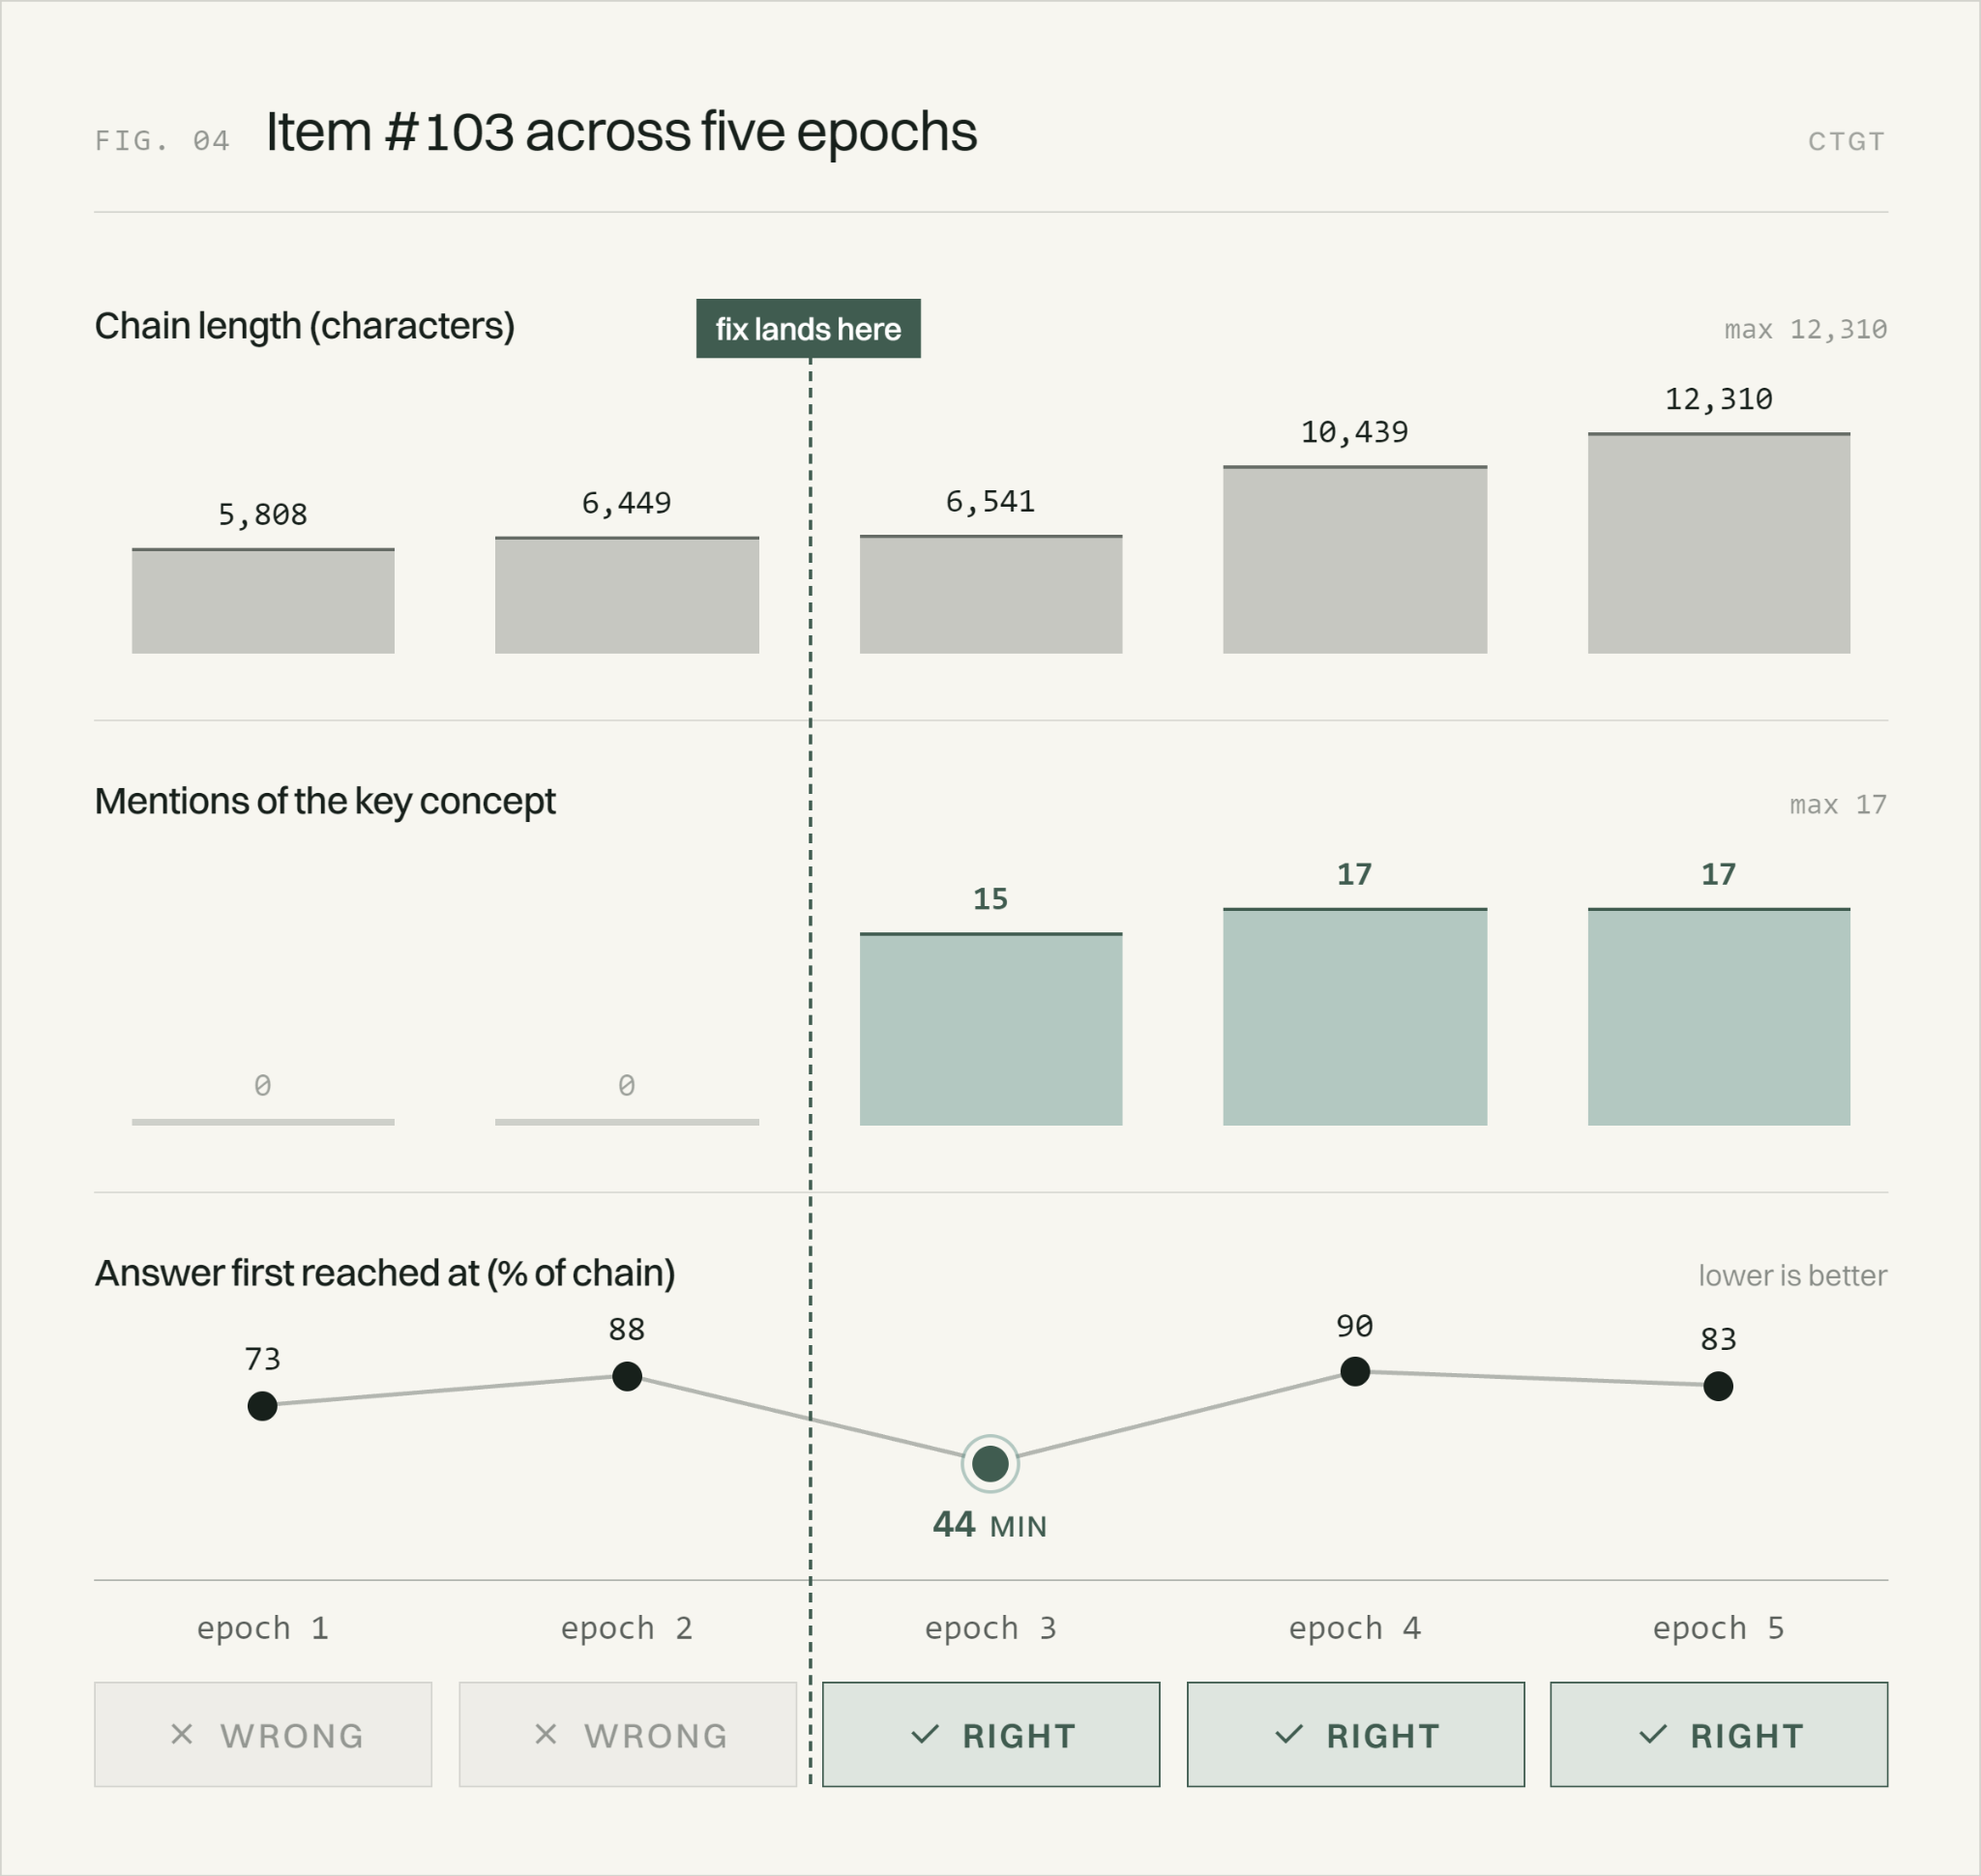
Task: Click the CTGT label in header
Action: [1847, 141]
